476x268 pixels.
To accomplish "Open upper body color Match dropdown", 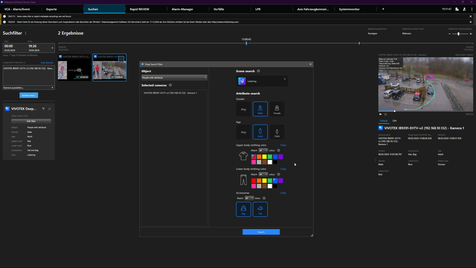I will [263, 150].
